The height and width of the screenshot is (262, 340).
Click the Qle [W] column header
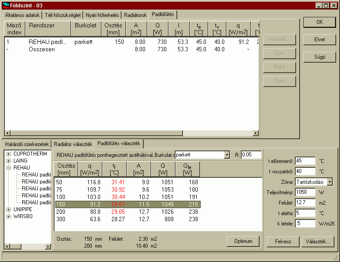click(187, 169)
